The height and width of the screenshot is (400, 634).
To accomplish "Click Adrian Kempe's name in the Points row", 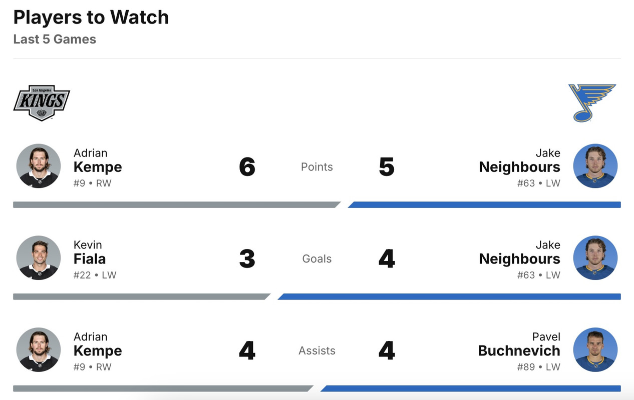I will [98, 166].
